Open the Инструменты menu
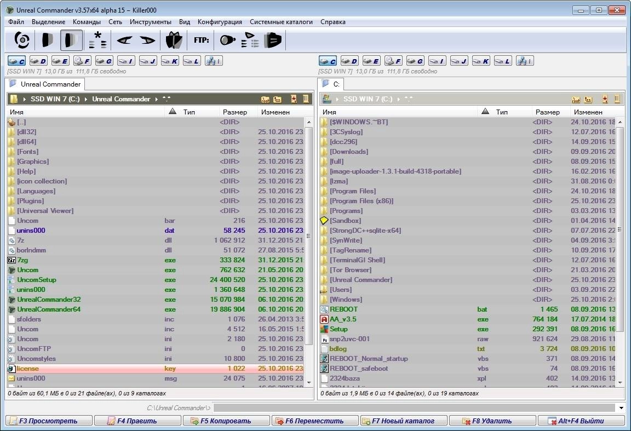 (151, 22)
